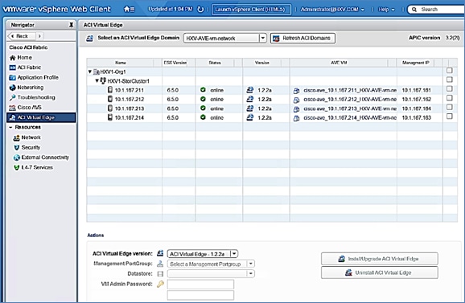Click the Search box in top bar
Image resolution: width=465 pixels, height=303 pixels.
click(436, 10)
